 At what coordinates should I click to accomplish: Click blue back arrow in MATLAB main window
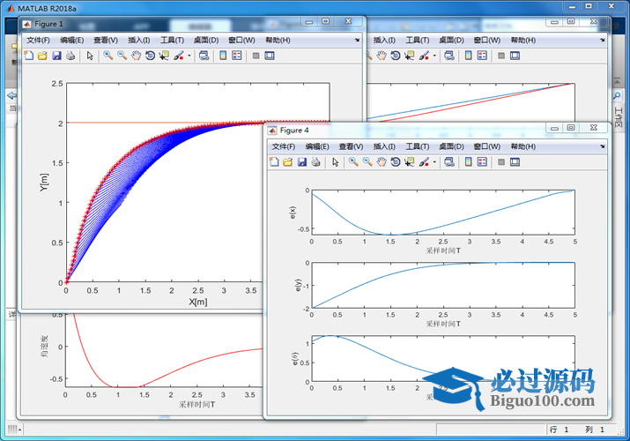(12, 95)
